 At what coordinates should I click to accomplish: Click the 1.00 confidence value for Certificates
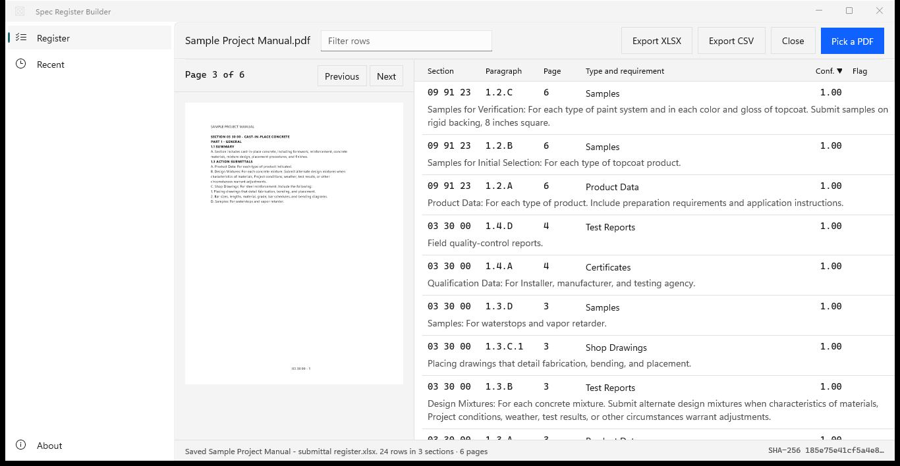(x=831, y=266)
